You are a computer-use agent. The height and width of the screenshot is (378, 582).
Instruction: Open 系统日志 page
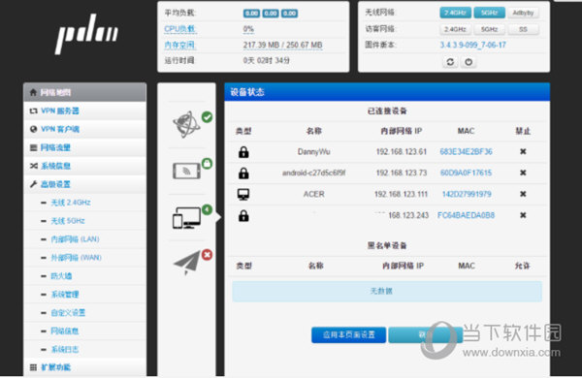point(65,349)
